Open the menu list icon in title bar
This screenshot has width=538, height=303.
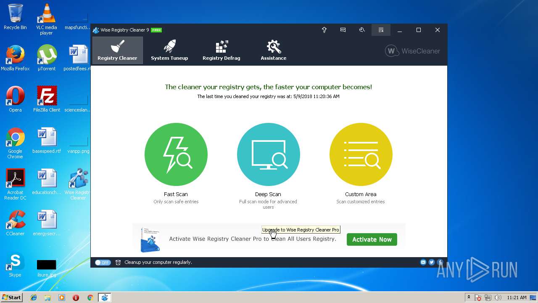click(x=381, y=30)
